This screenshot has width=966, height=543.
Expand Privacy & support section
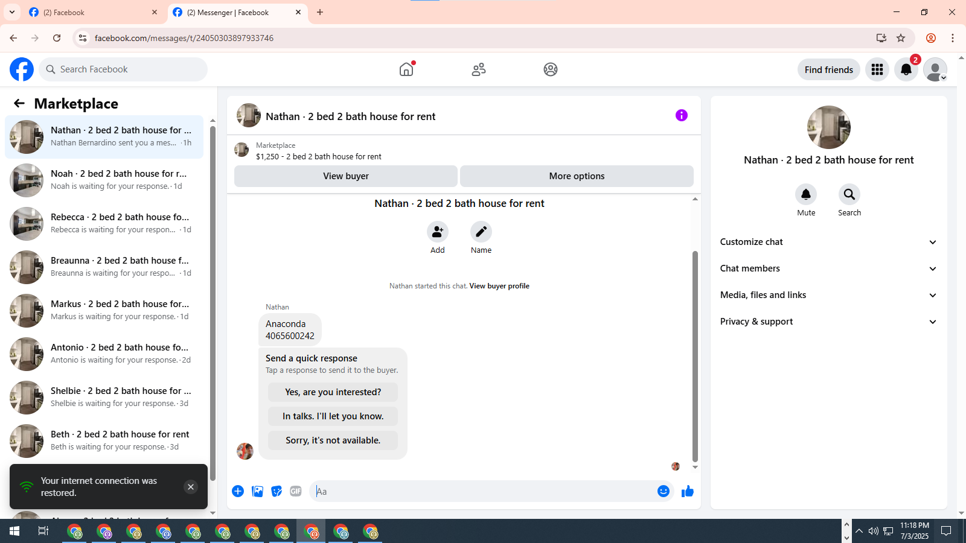(x=828, y=322)
